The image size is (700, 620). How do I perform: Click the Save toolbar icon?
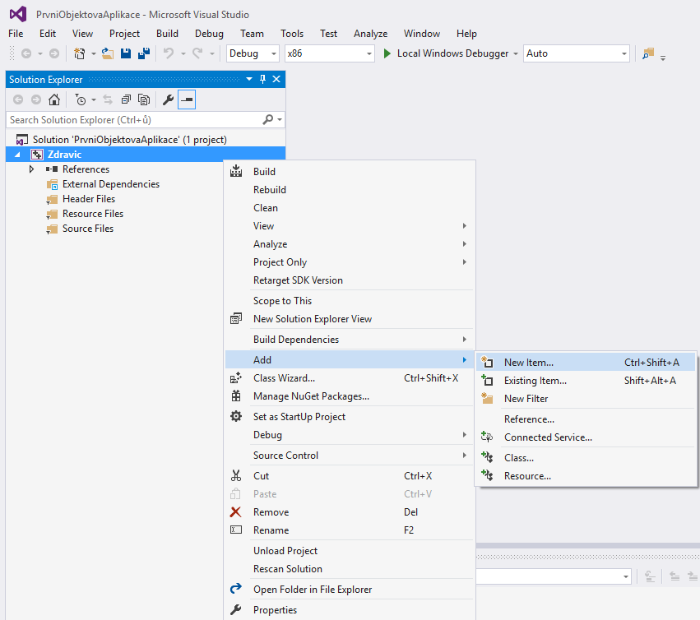tap(126, 53)
